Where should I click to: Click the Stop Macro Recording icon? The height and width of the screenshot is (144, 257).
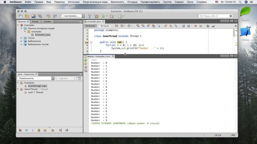tap(201, 26)
